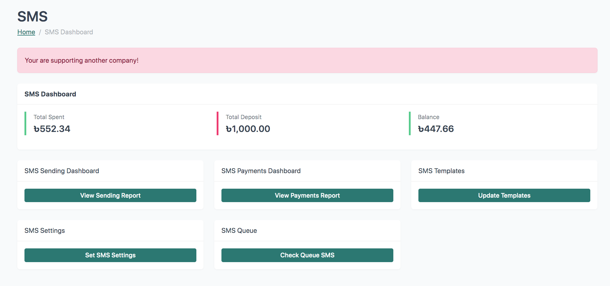Click the SMS Queue card title

coord(239,230)
